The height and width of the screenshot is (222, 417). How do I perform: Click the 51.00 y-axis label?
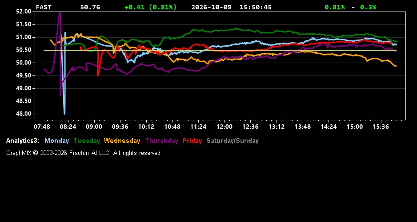tap(24, 37)
